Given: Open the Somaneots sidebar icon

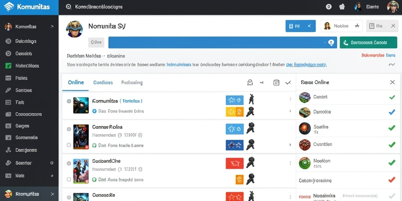Looking at the screenshot, I should [8, 137].
